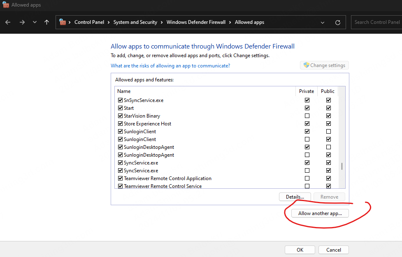Expand chevron before Control Panel breadcrumb

[70, 22]
